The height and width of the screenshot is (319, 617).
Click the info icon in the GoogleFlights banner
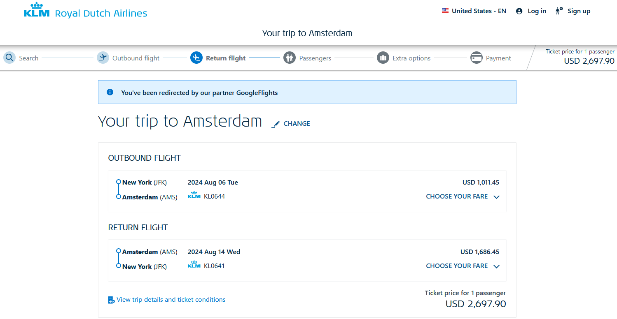tap(110, 92)
